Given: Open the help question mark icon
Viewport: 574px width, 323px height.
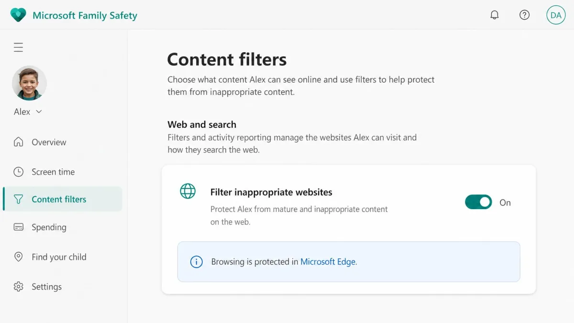Looking at the screenshot, I should (x=524, y=15).
